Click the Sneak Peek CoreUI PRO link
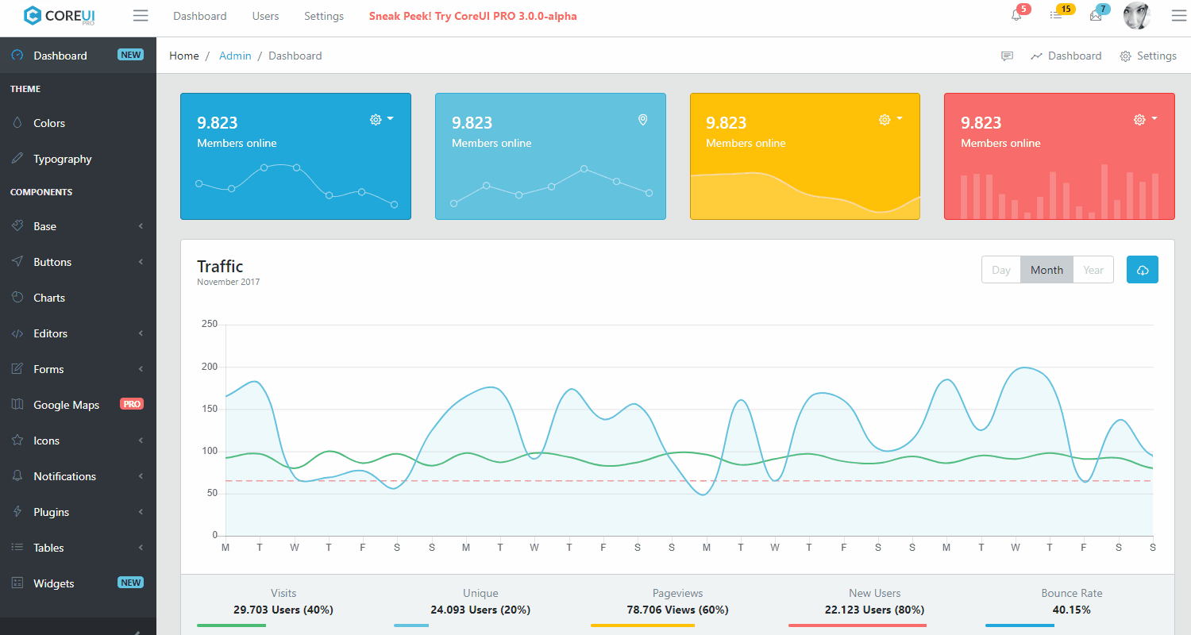Screen dimensions: 1191x635 pyautogui.click(x=472, y=15)
